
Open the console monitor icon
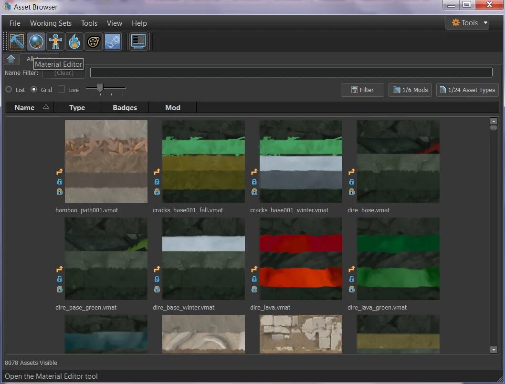tap(138, 42)
